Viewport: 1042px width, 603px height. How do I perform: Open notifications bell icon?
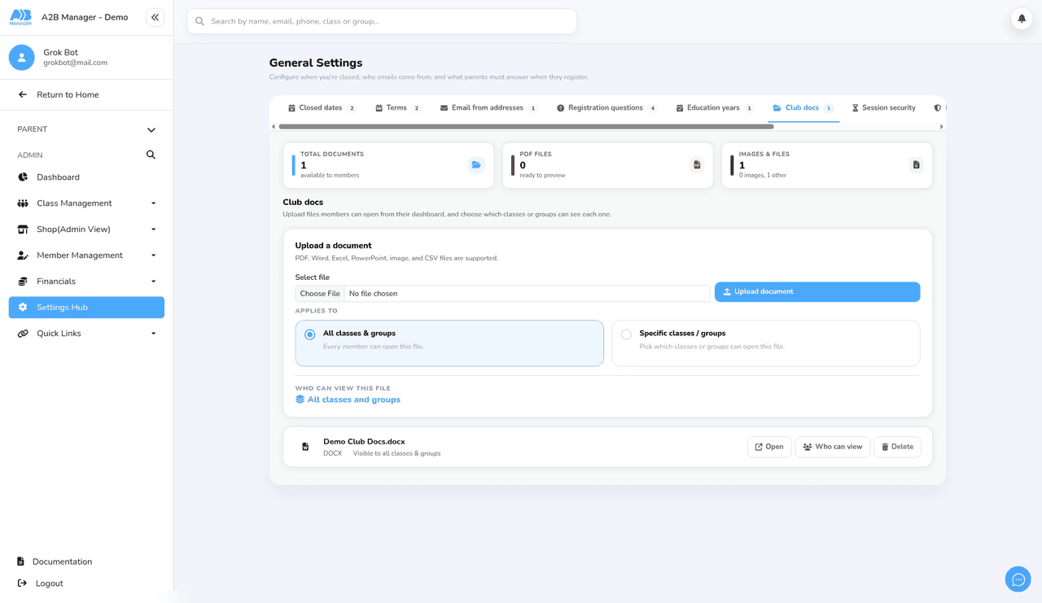1022,18
